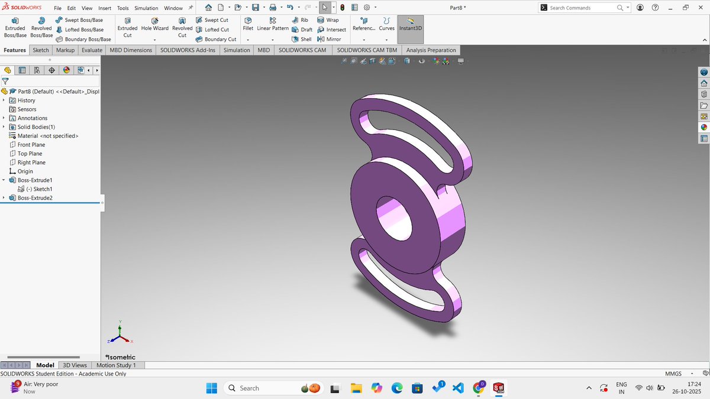
Task: Select the Shell tool
Action: (301, 39)
